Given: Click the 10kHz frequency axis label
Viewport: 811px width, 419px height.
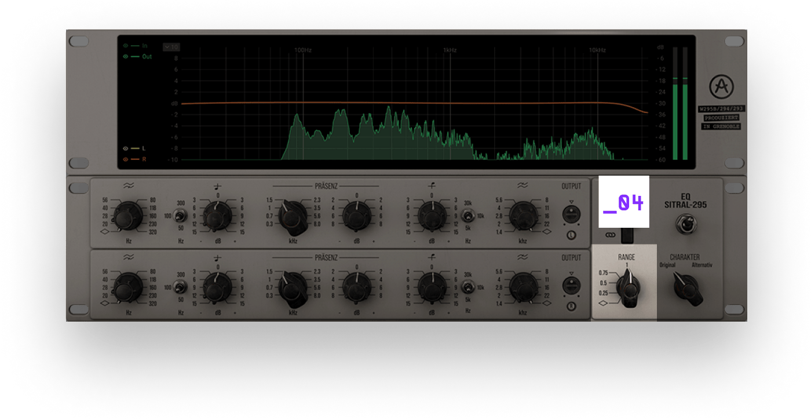Looking at the screenshot, I should click(597, 50).
